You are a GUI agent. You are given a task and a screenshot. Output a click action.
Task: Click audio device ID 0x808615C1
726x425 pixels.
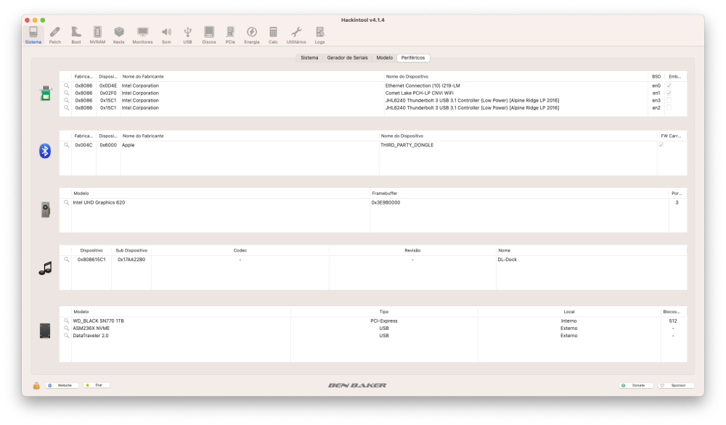click(x=91, y=260)
